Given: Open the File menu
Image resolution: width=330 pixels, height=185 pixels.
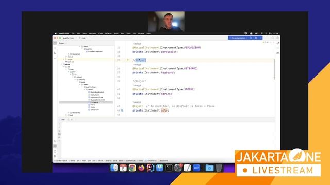Looking at the screenshot, I should (x=73, y=33).
